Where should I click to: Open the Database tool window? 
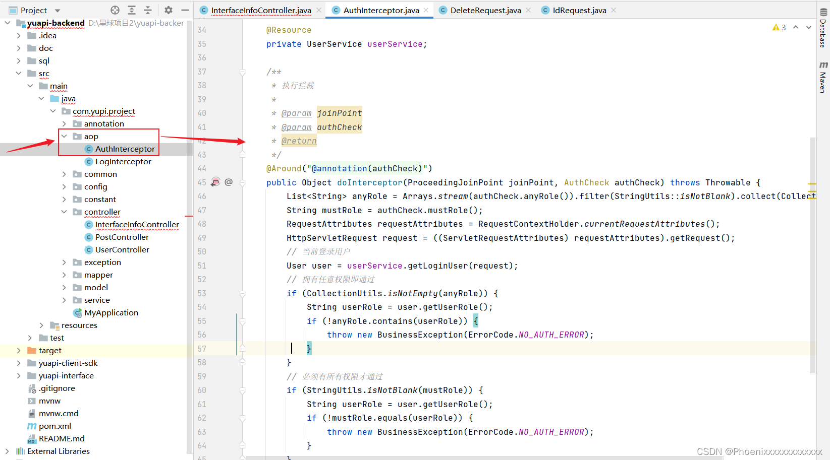coord(823,28)
